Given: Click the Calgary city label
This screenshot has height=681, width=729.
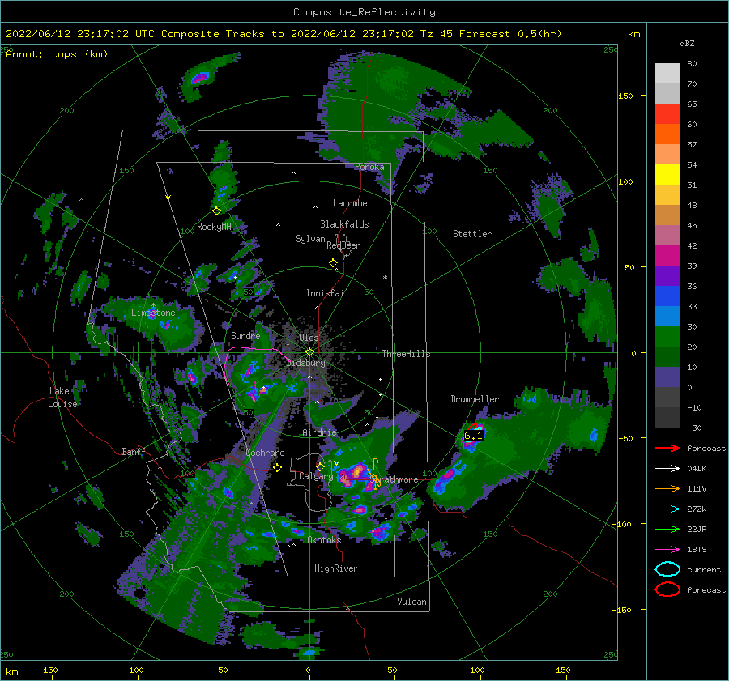Looking at the screenshot, I should pos(316,476).
